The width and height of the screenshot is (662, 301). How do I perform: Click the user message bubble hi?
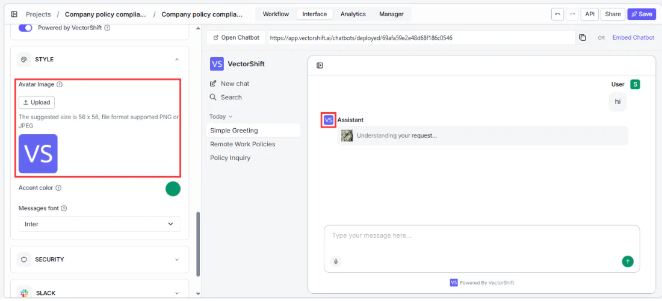coord(617,102)
